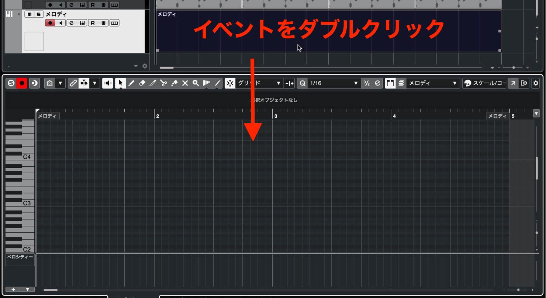Open editor in separate window arrow icon

(x=513, y=83)
